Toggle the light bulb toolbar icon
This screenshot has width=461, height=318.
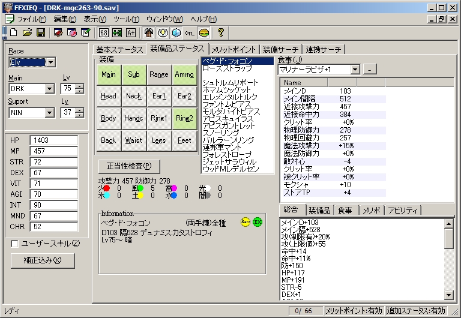[163, 32]
